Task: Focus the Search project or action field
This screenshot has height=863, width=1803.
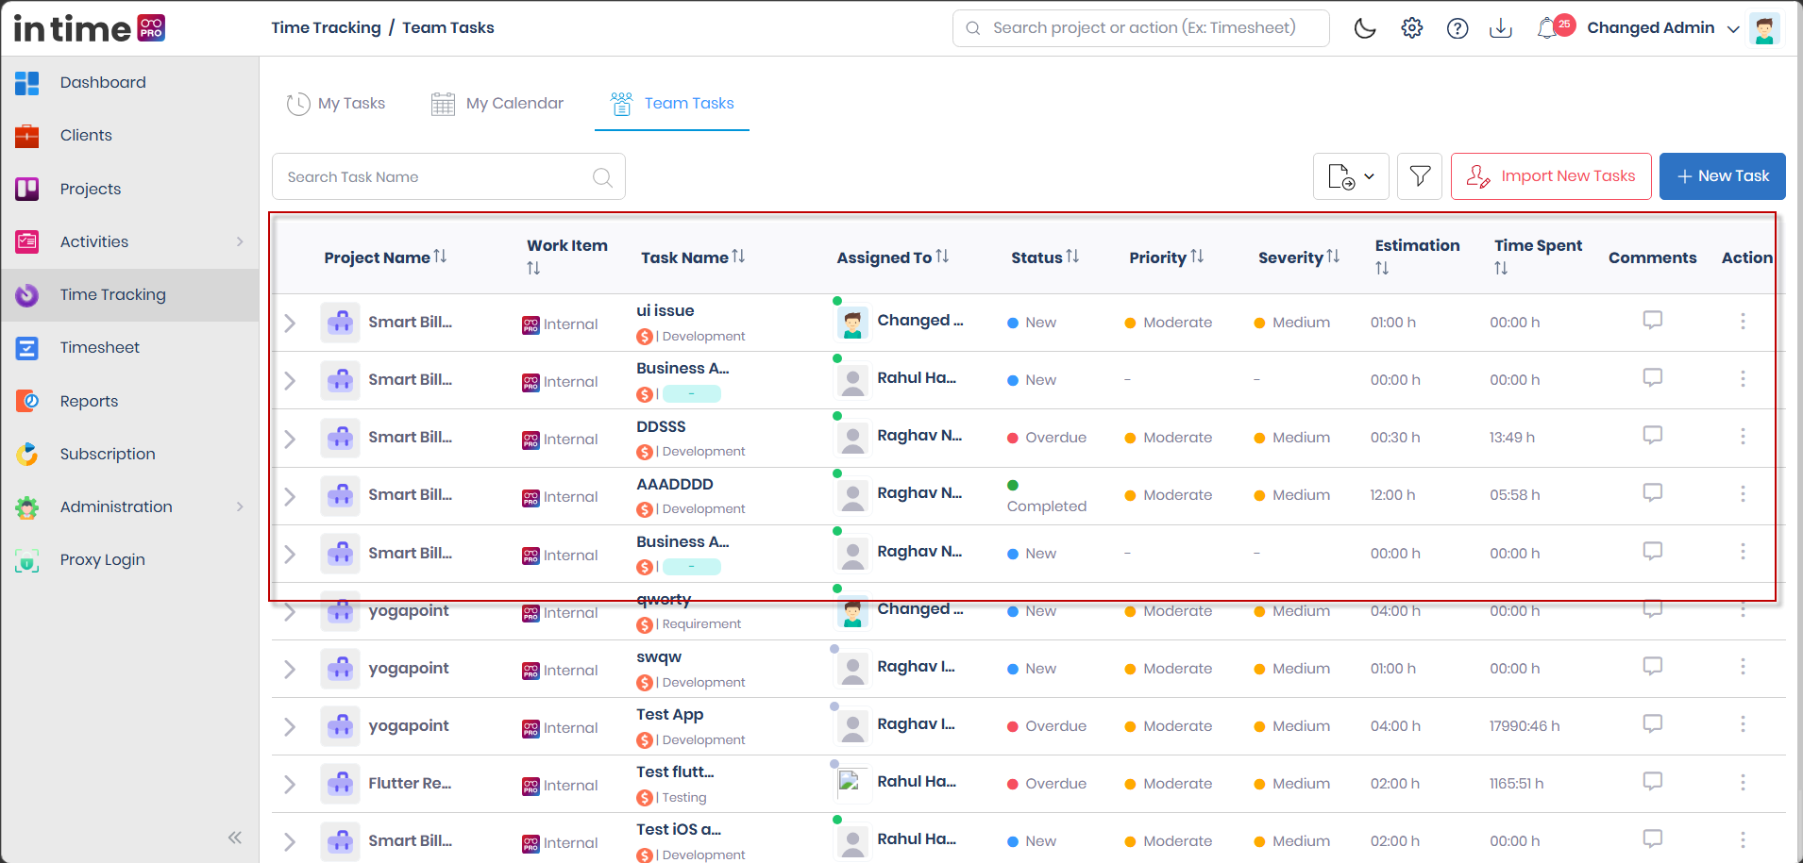Action: [x=1140, y=28]
